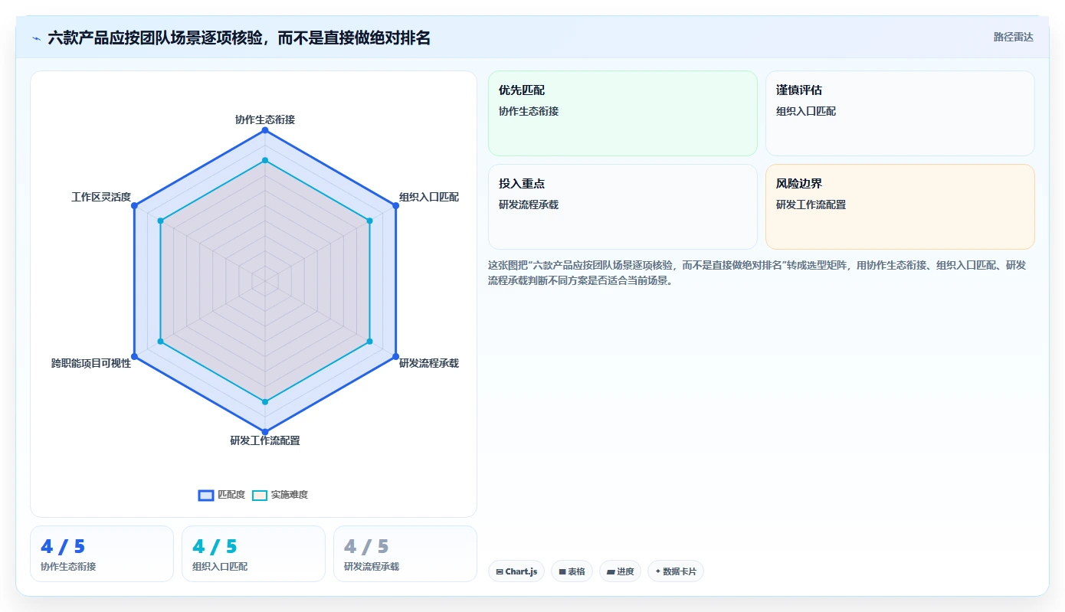Click the blue data point at 工作区灵活度 vertex
The image size is (1065, 612).
tap(135, 205)
